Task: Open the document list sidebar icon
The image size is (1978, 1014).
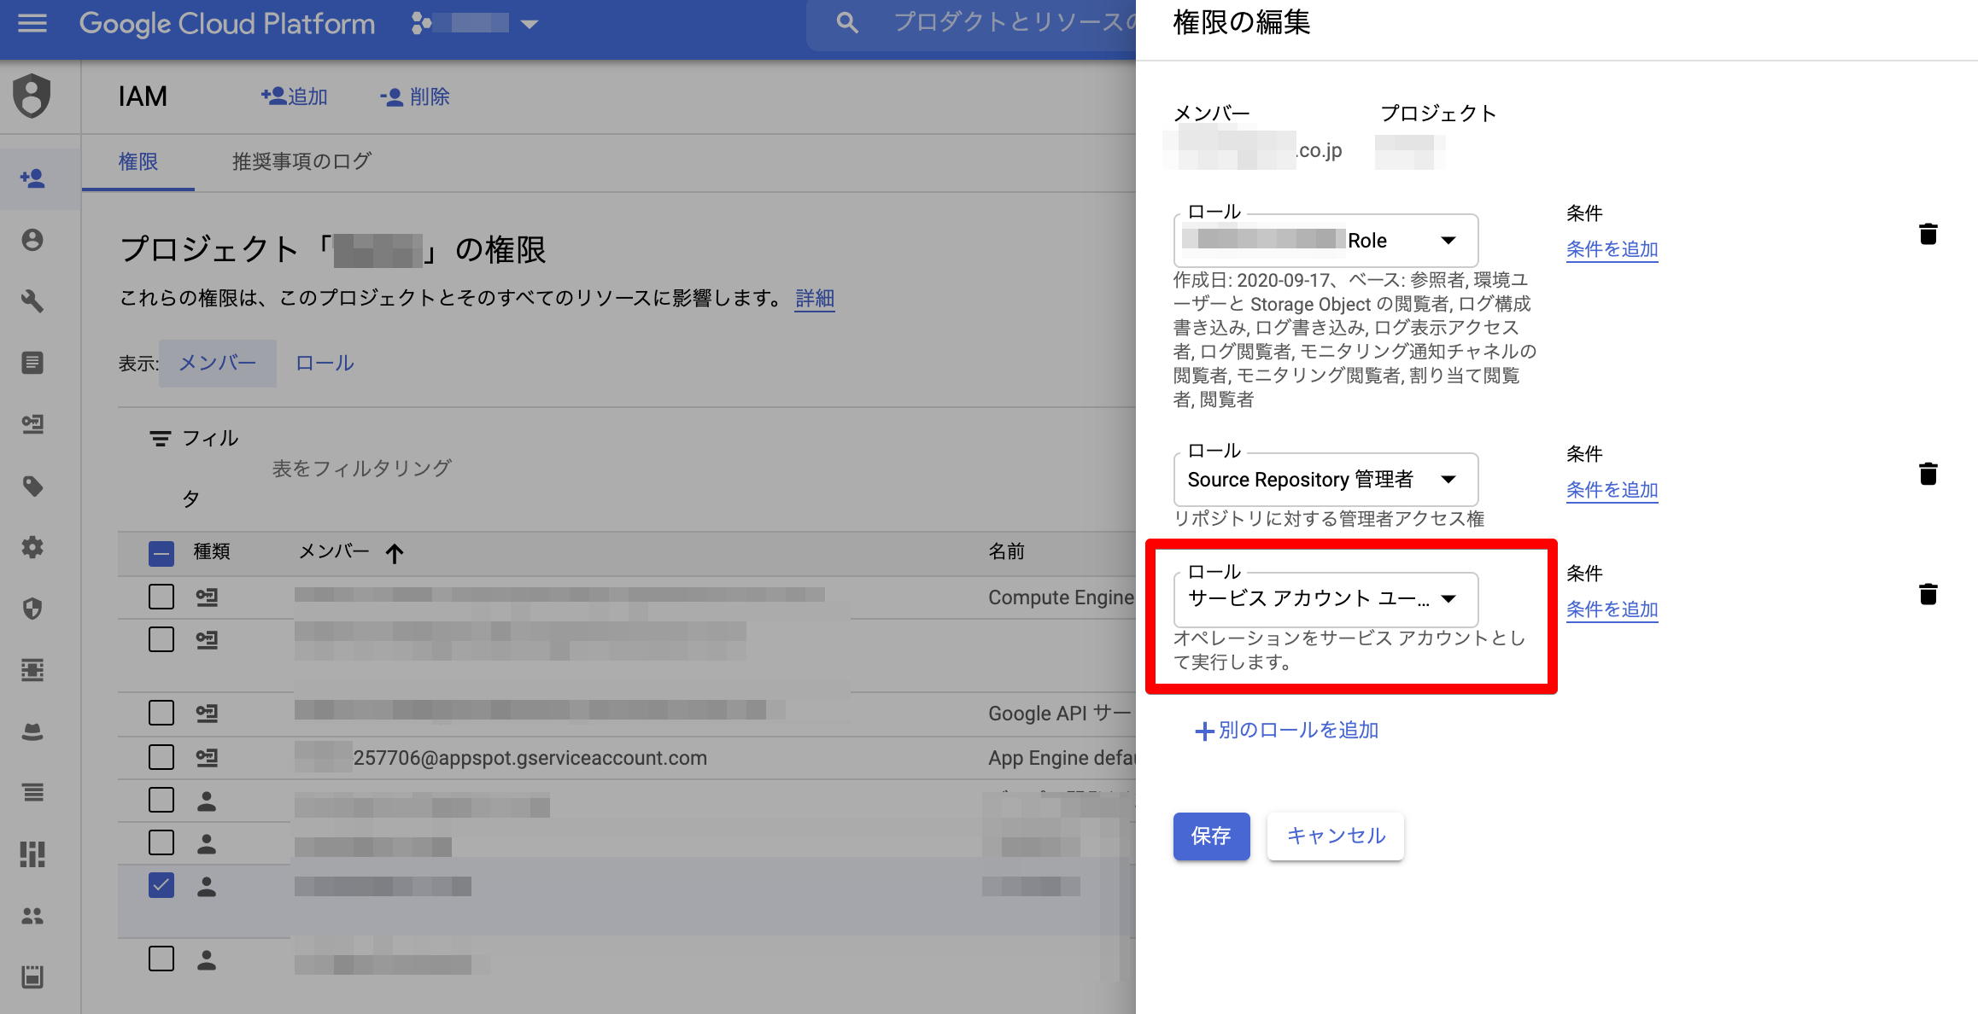Action: tap(32, 363)
